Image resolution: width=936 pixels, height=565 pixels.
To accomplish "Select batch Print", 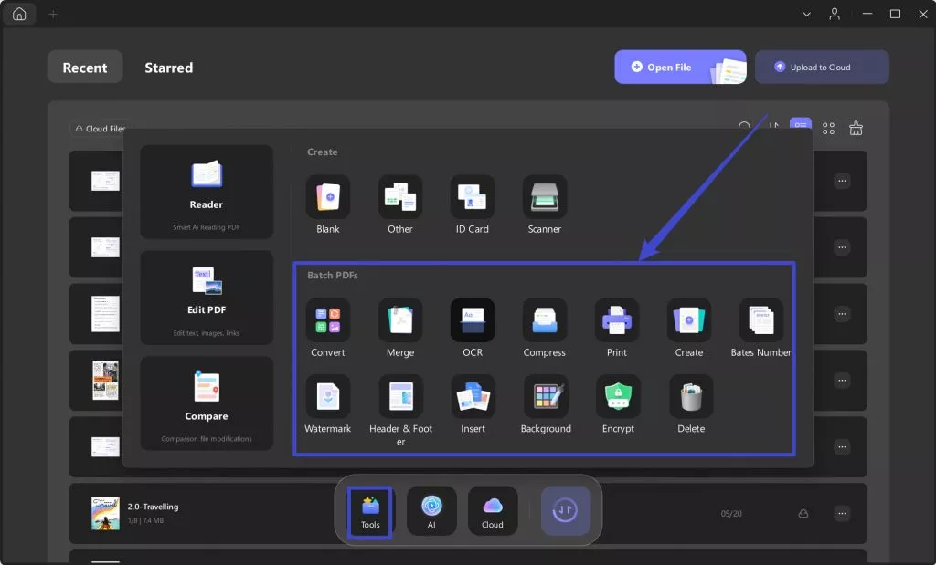I will coord(617,328).
